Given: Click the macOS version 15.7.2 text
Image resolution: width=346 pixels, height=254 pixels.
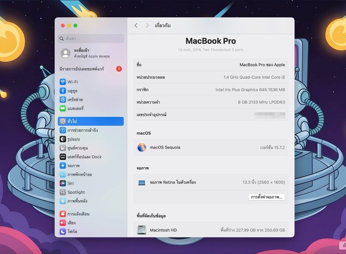Looking at the screenshot, I should (x=273, y=147).
